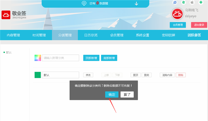Click the Internet Explorer download icon

(x=175, y=2)
